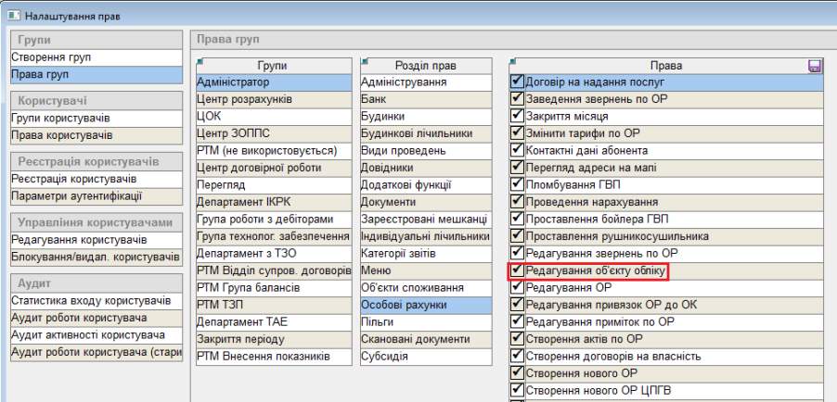837x402 pixels.
Task: Toggle Контактні дані абонента checkbox
Action: coord(518,151)
